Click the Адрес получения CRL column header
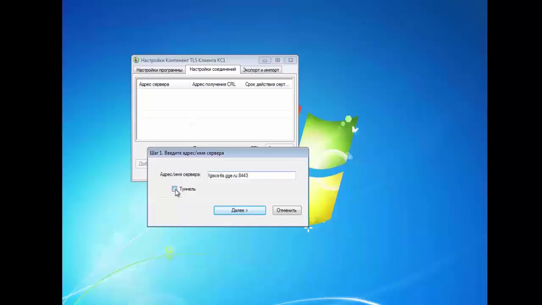Viewport: 542px width, 305px height. coord(216,84)
